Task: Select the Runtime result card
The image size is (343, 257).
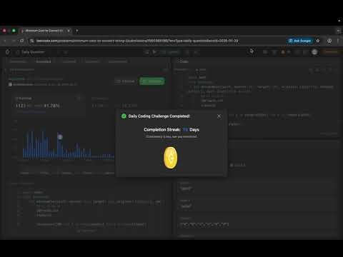Action: 49,105
